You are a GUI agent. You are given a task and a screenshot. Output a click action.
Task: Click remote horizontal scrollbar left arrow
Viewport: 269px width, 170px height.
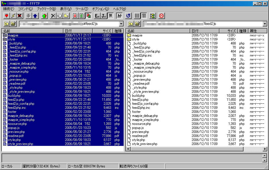(128, 149)
